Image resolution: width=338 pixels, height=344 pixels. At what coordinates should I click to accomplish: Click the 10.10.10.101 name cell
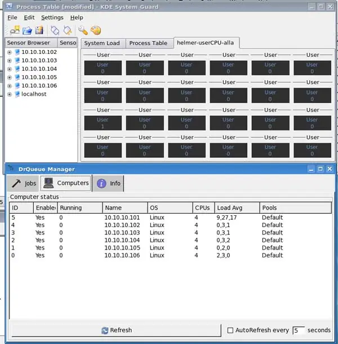[x=122, y=218]
